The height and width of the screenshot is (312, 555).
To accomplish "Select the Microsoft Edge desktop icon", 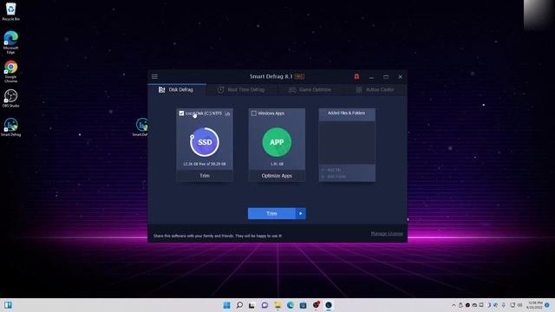I will pos(10,42).
